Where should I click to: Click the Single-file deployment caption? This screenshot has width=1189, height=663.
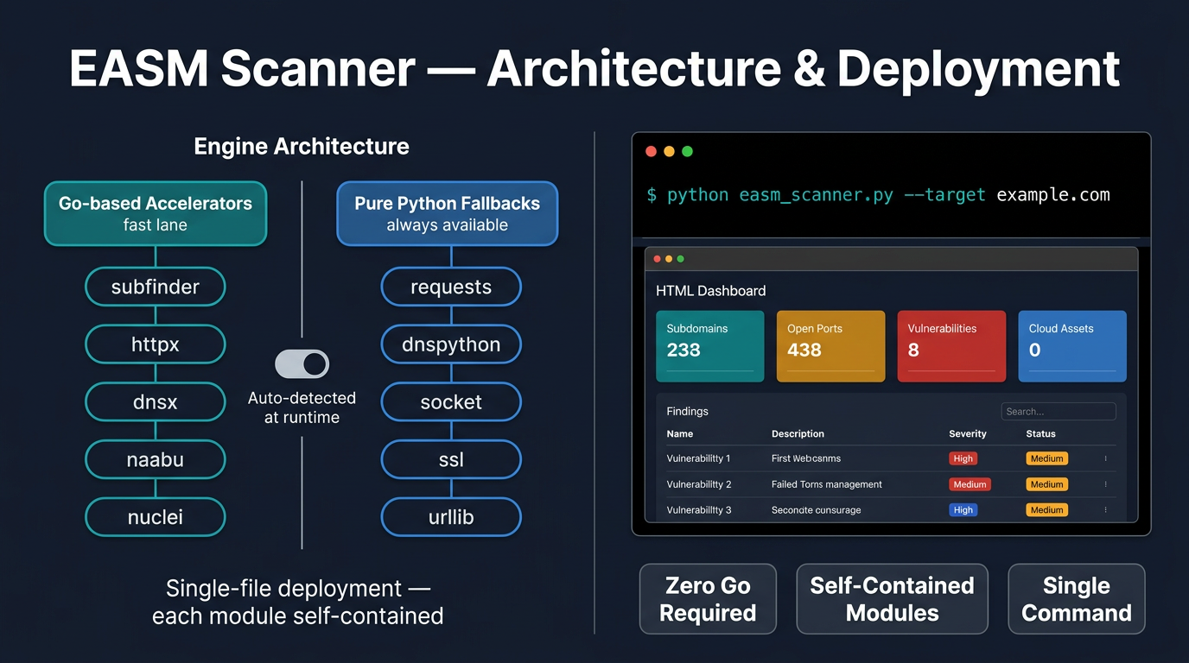[x=297, y=602]
